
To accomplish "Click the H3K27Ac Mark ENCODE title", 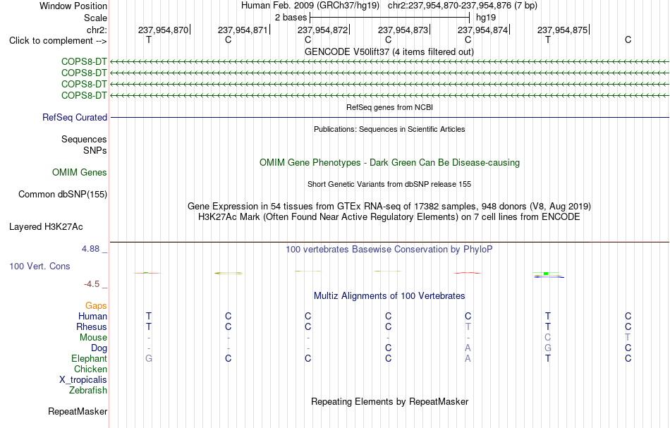I will coord(389,217).
